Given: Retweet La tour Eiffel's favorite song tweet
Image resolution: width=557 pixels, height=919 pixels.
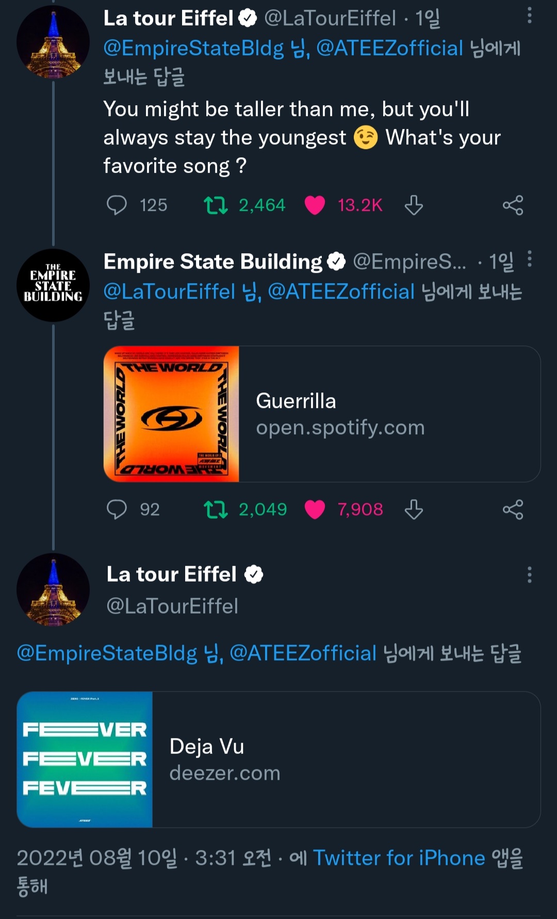Looking at the screenshot, I should pos(216,205).
